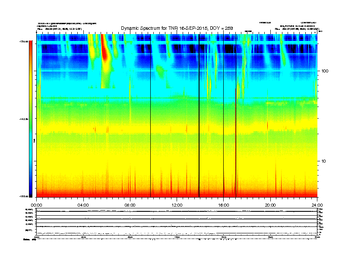Click the 12:00 time axis label
Screen dimensions: 342x264
(x=177, y=205)
